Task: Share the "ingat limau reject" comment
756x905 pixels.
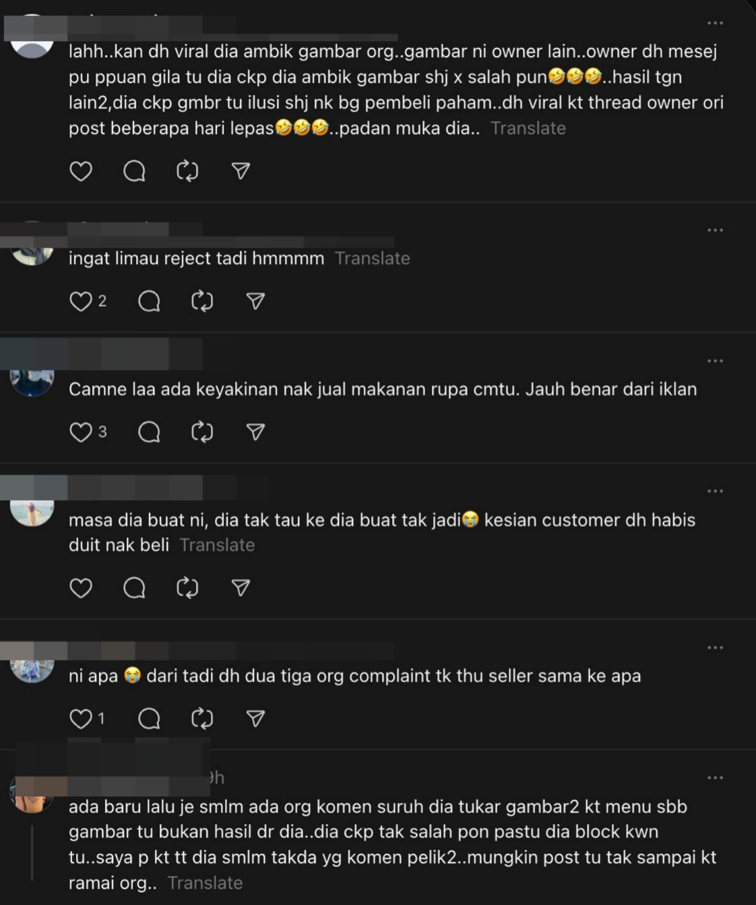Action: pos(255,301)
